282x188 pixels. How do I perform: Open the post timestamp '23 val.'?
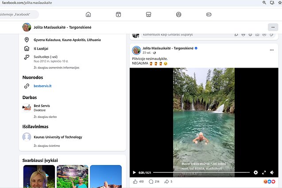tap(147, 53)
